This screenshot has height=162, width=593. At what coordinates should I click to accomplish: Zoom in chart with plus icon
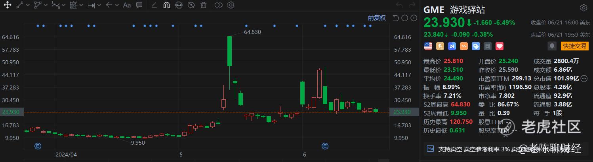click(414, 18)
